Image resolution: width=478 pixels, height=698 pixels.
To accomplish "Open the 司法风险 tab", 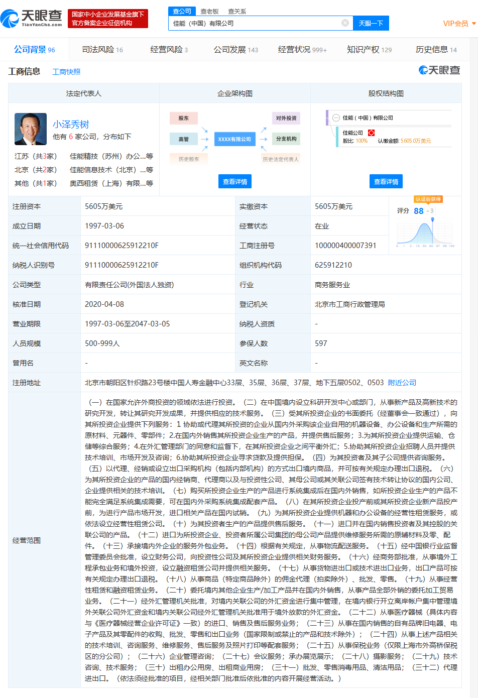I will click(102, 50).
